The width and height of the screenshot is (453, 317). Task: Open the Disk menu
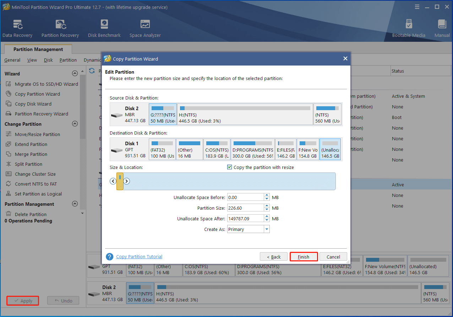(x=48, y=60)
